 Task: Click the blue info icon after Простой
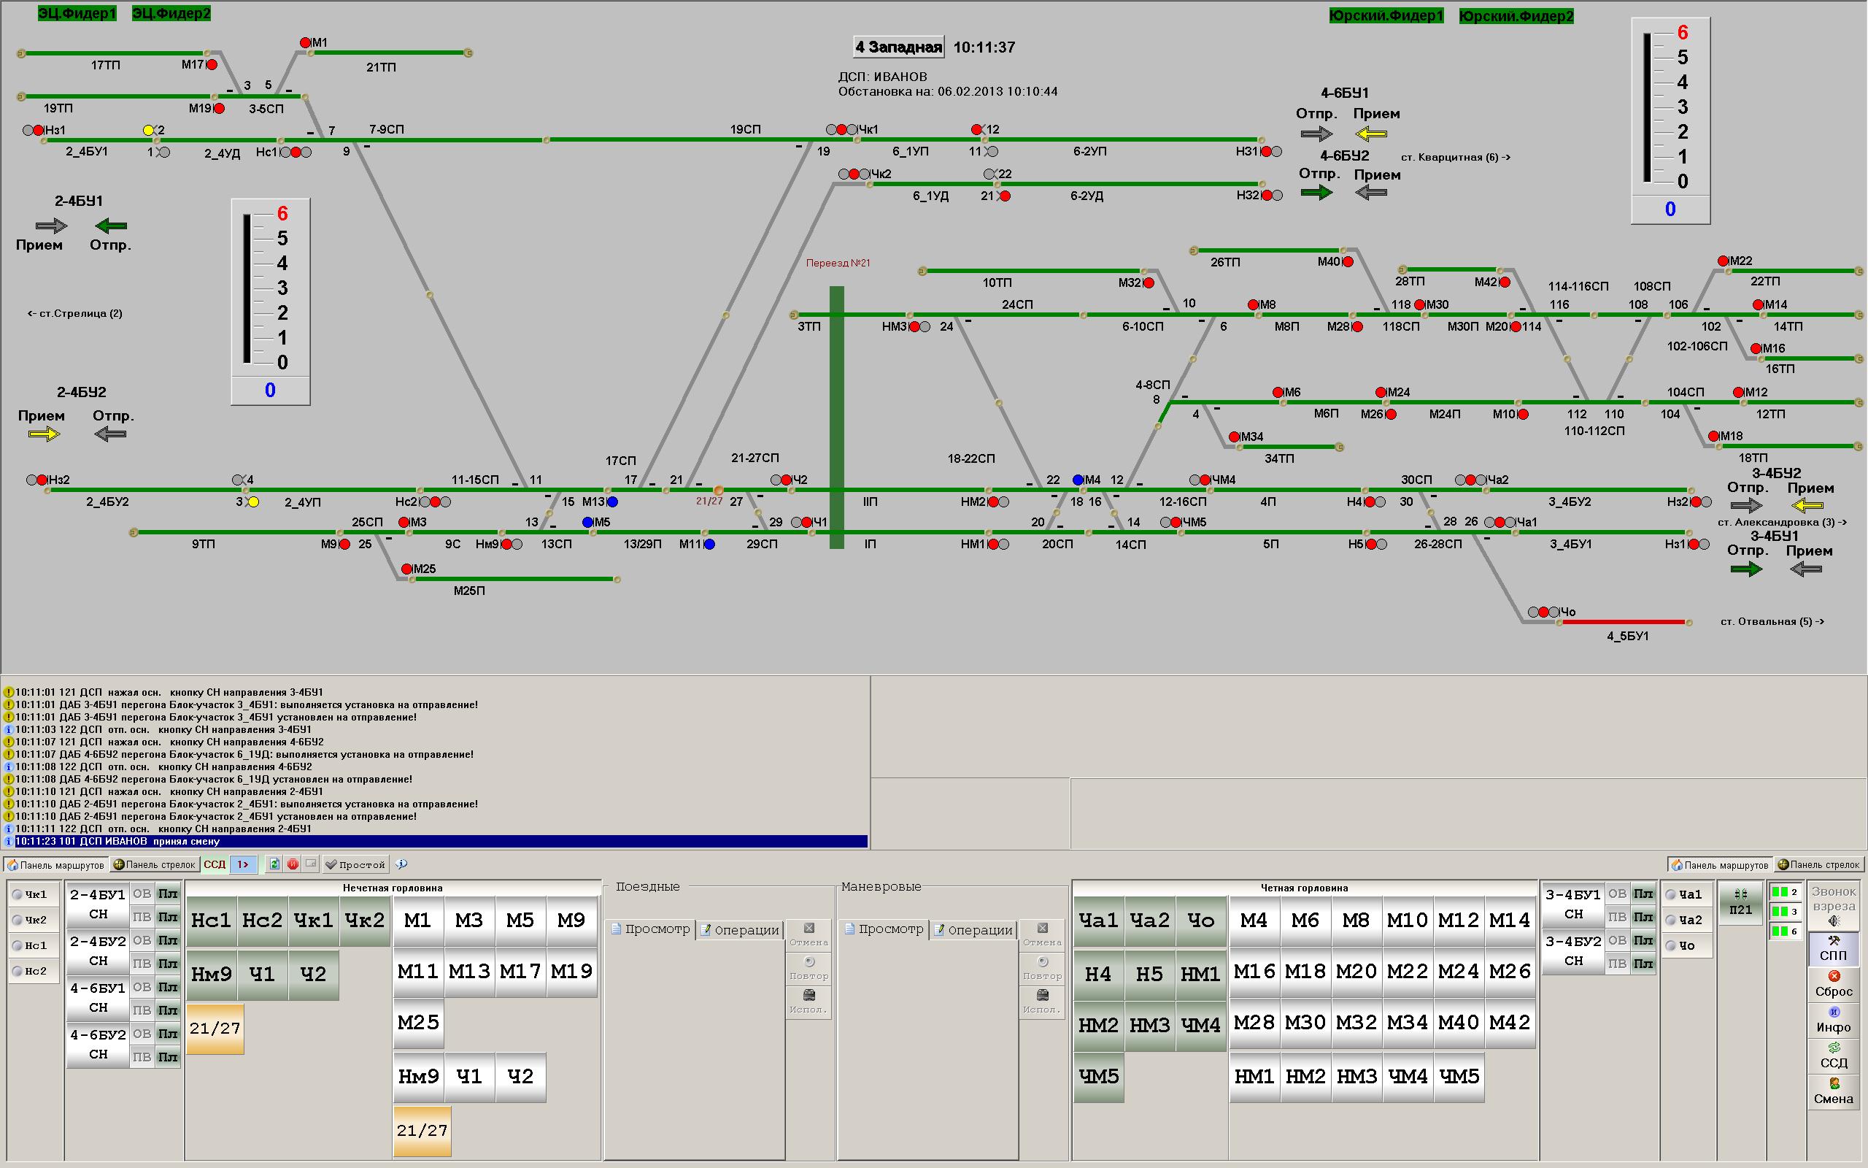click(401, 864)
